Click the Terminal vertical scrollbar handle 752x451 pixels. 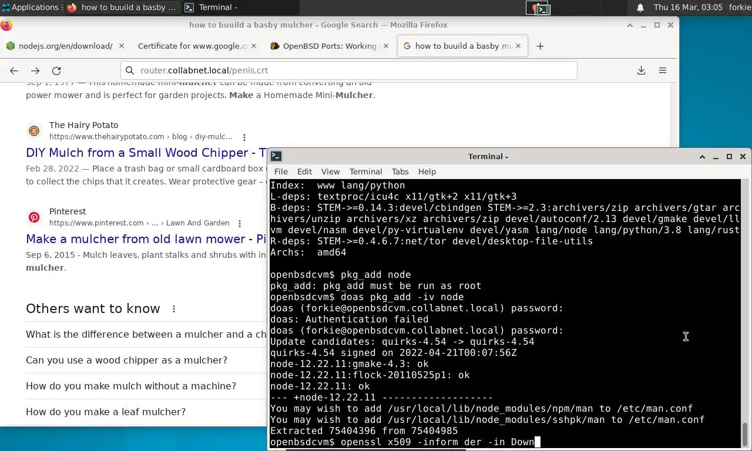(745, 435)
